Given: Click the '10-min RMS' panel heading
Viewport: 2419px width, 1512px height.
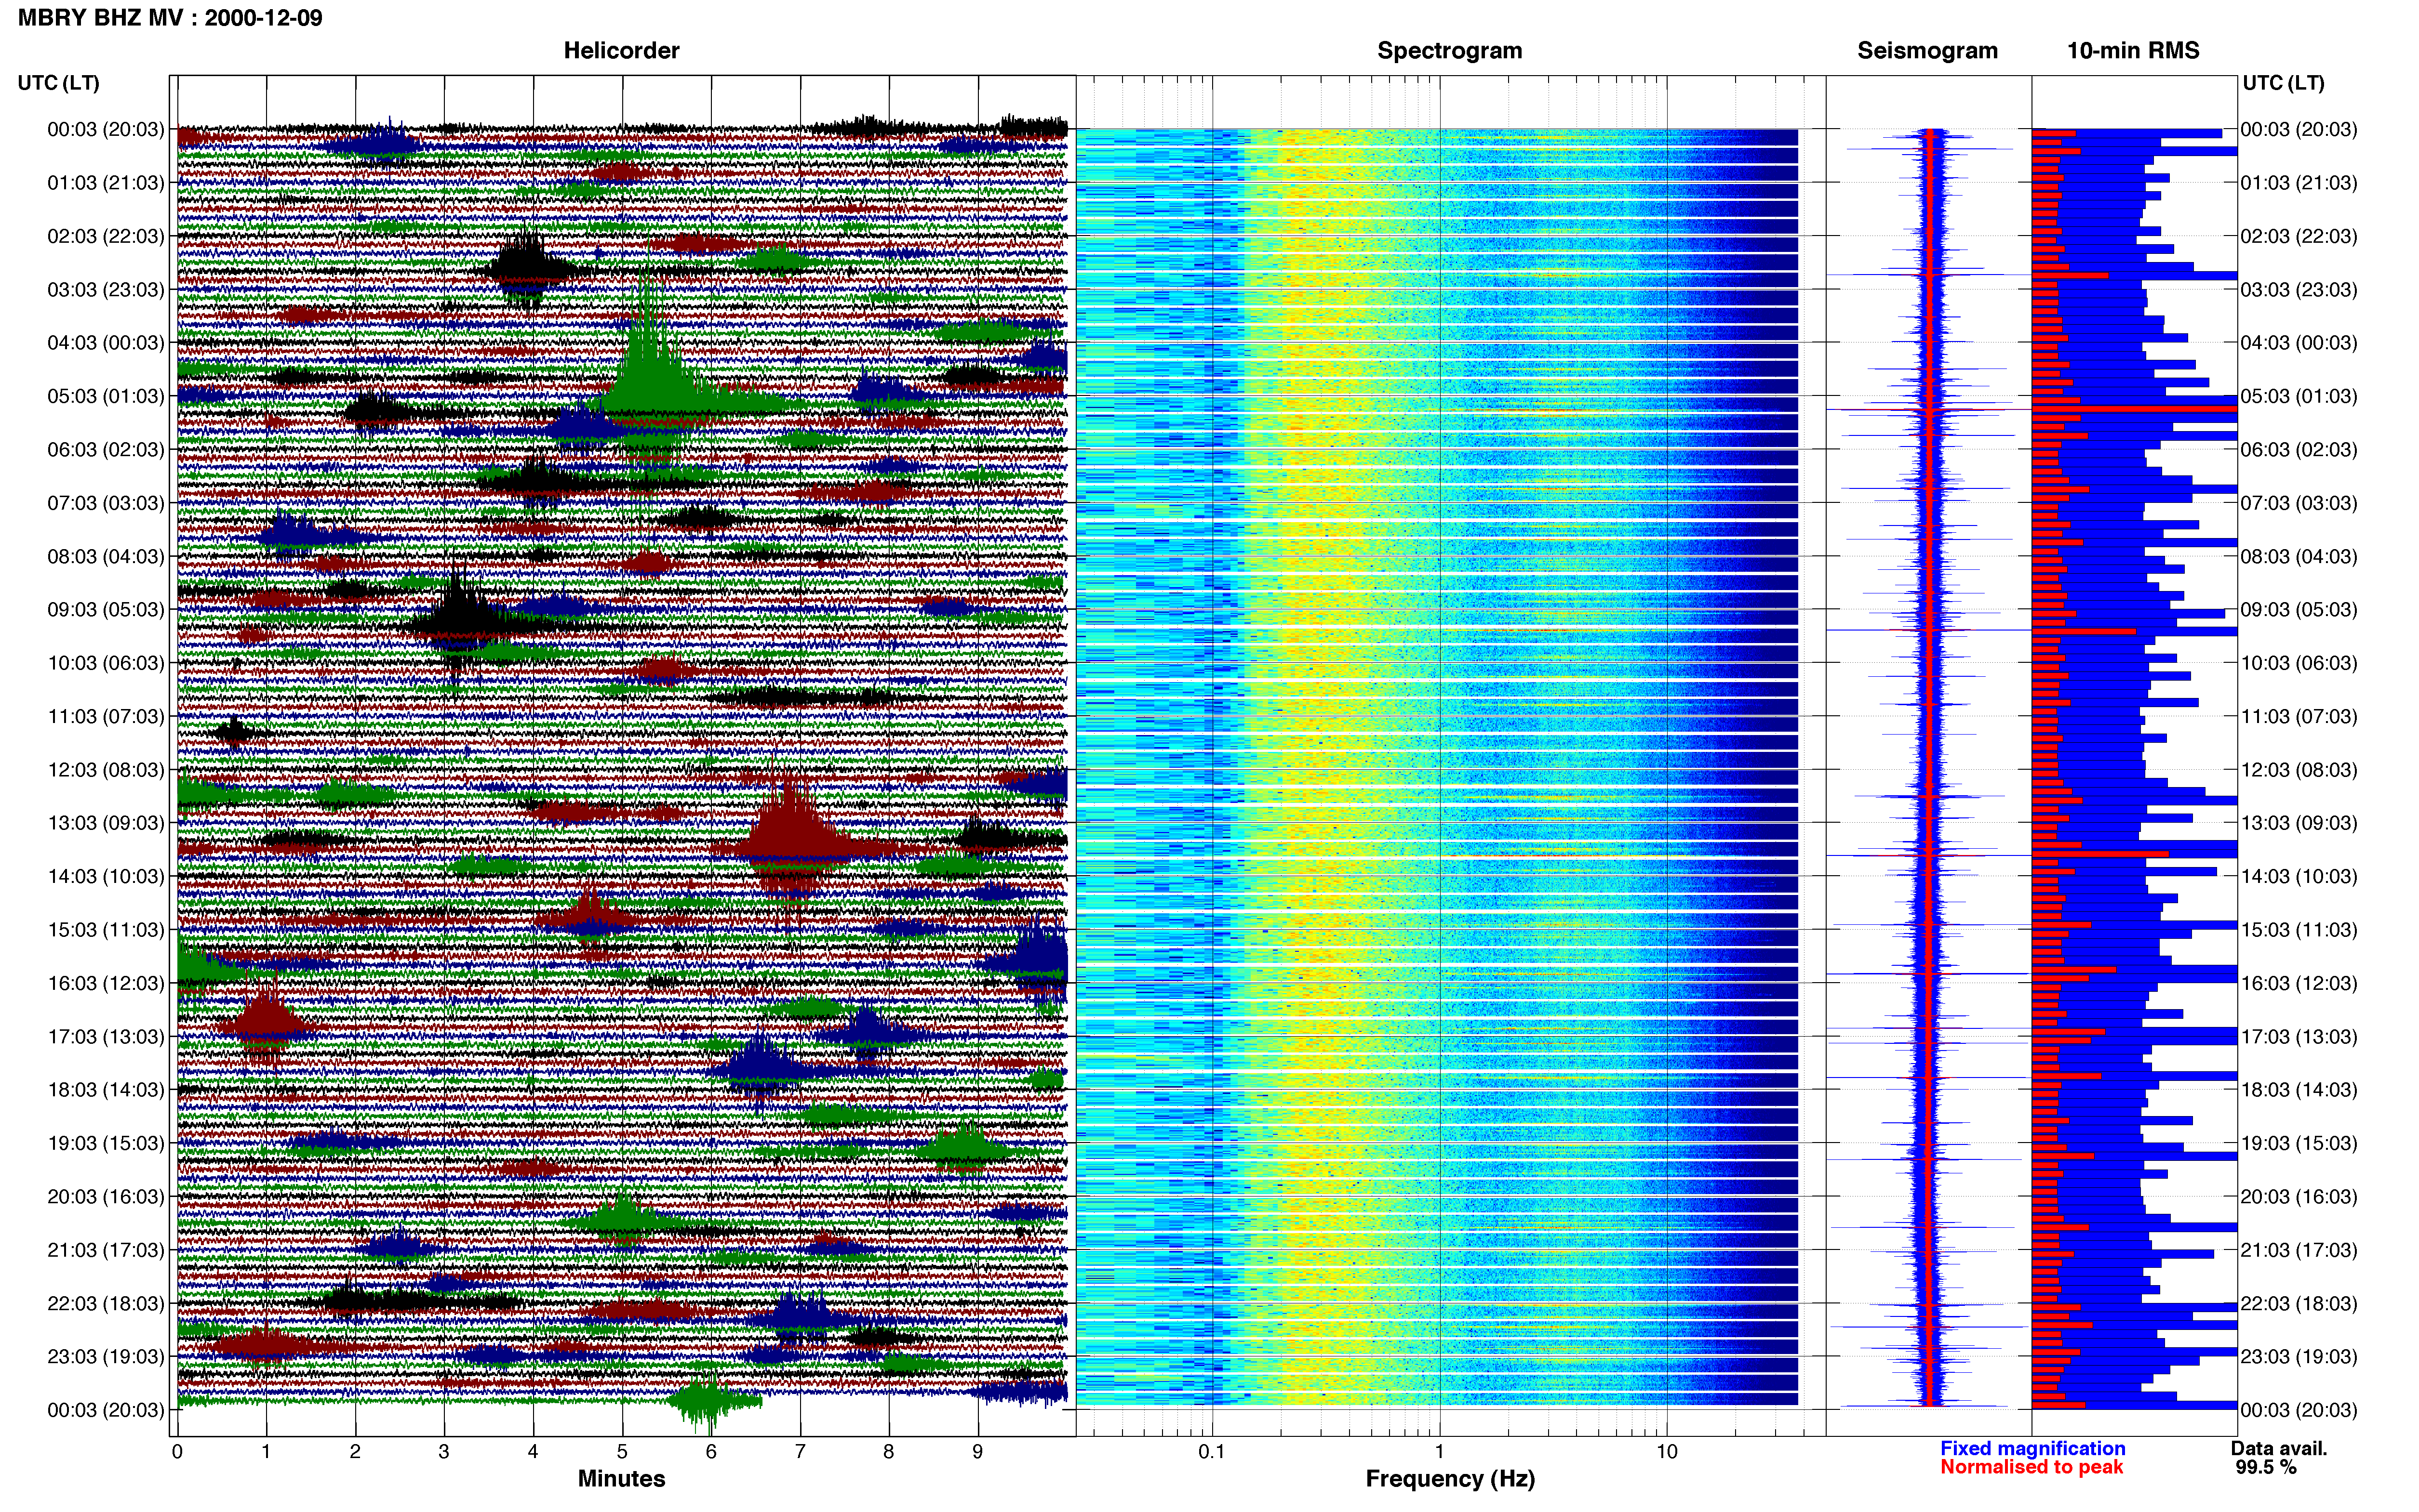Looking at the screenshot, I should 2133,51.
